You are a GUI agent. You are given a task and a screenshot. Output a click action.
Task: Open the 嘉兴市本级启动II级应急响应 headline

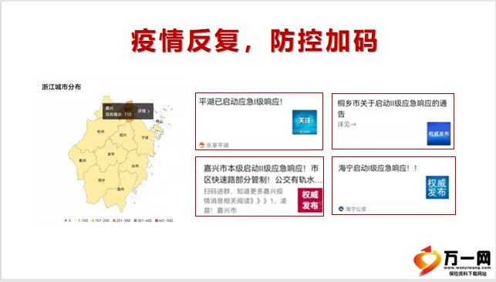[x=261, y=174]
